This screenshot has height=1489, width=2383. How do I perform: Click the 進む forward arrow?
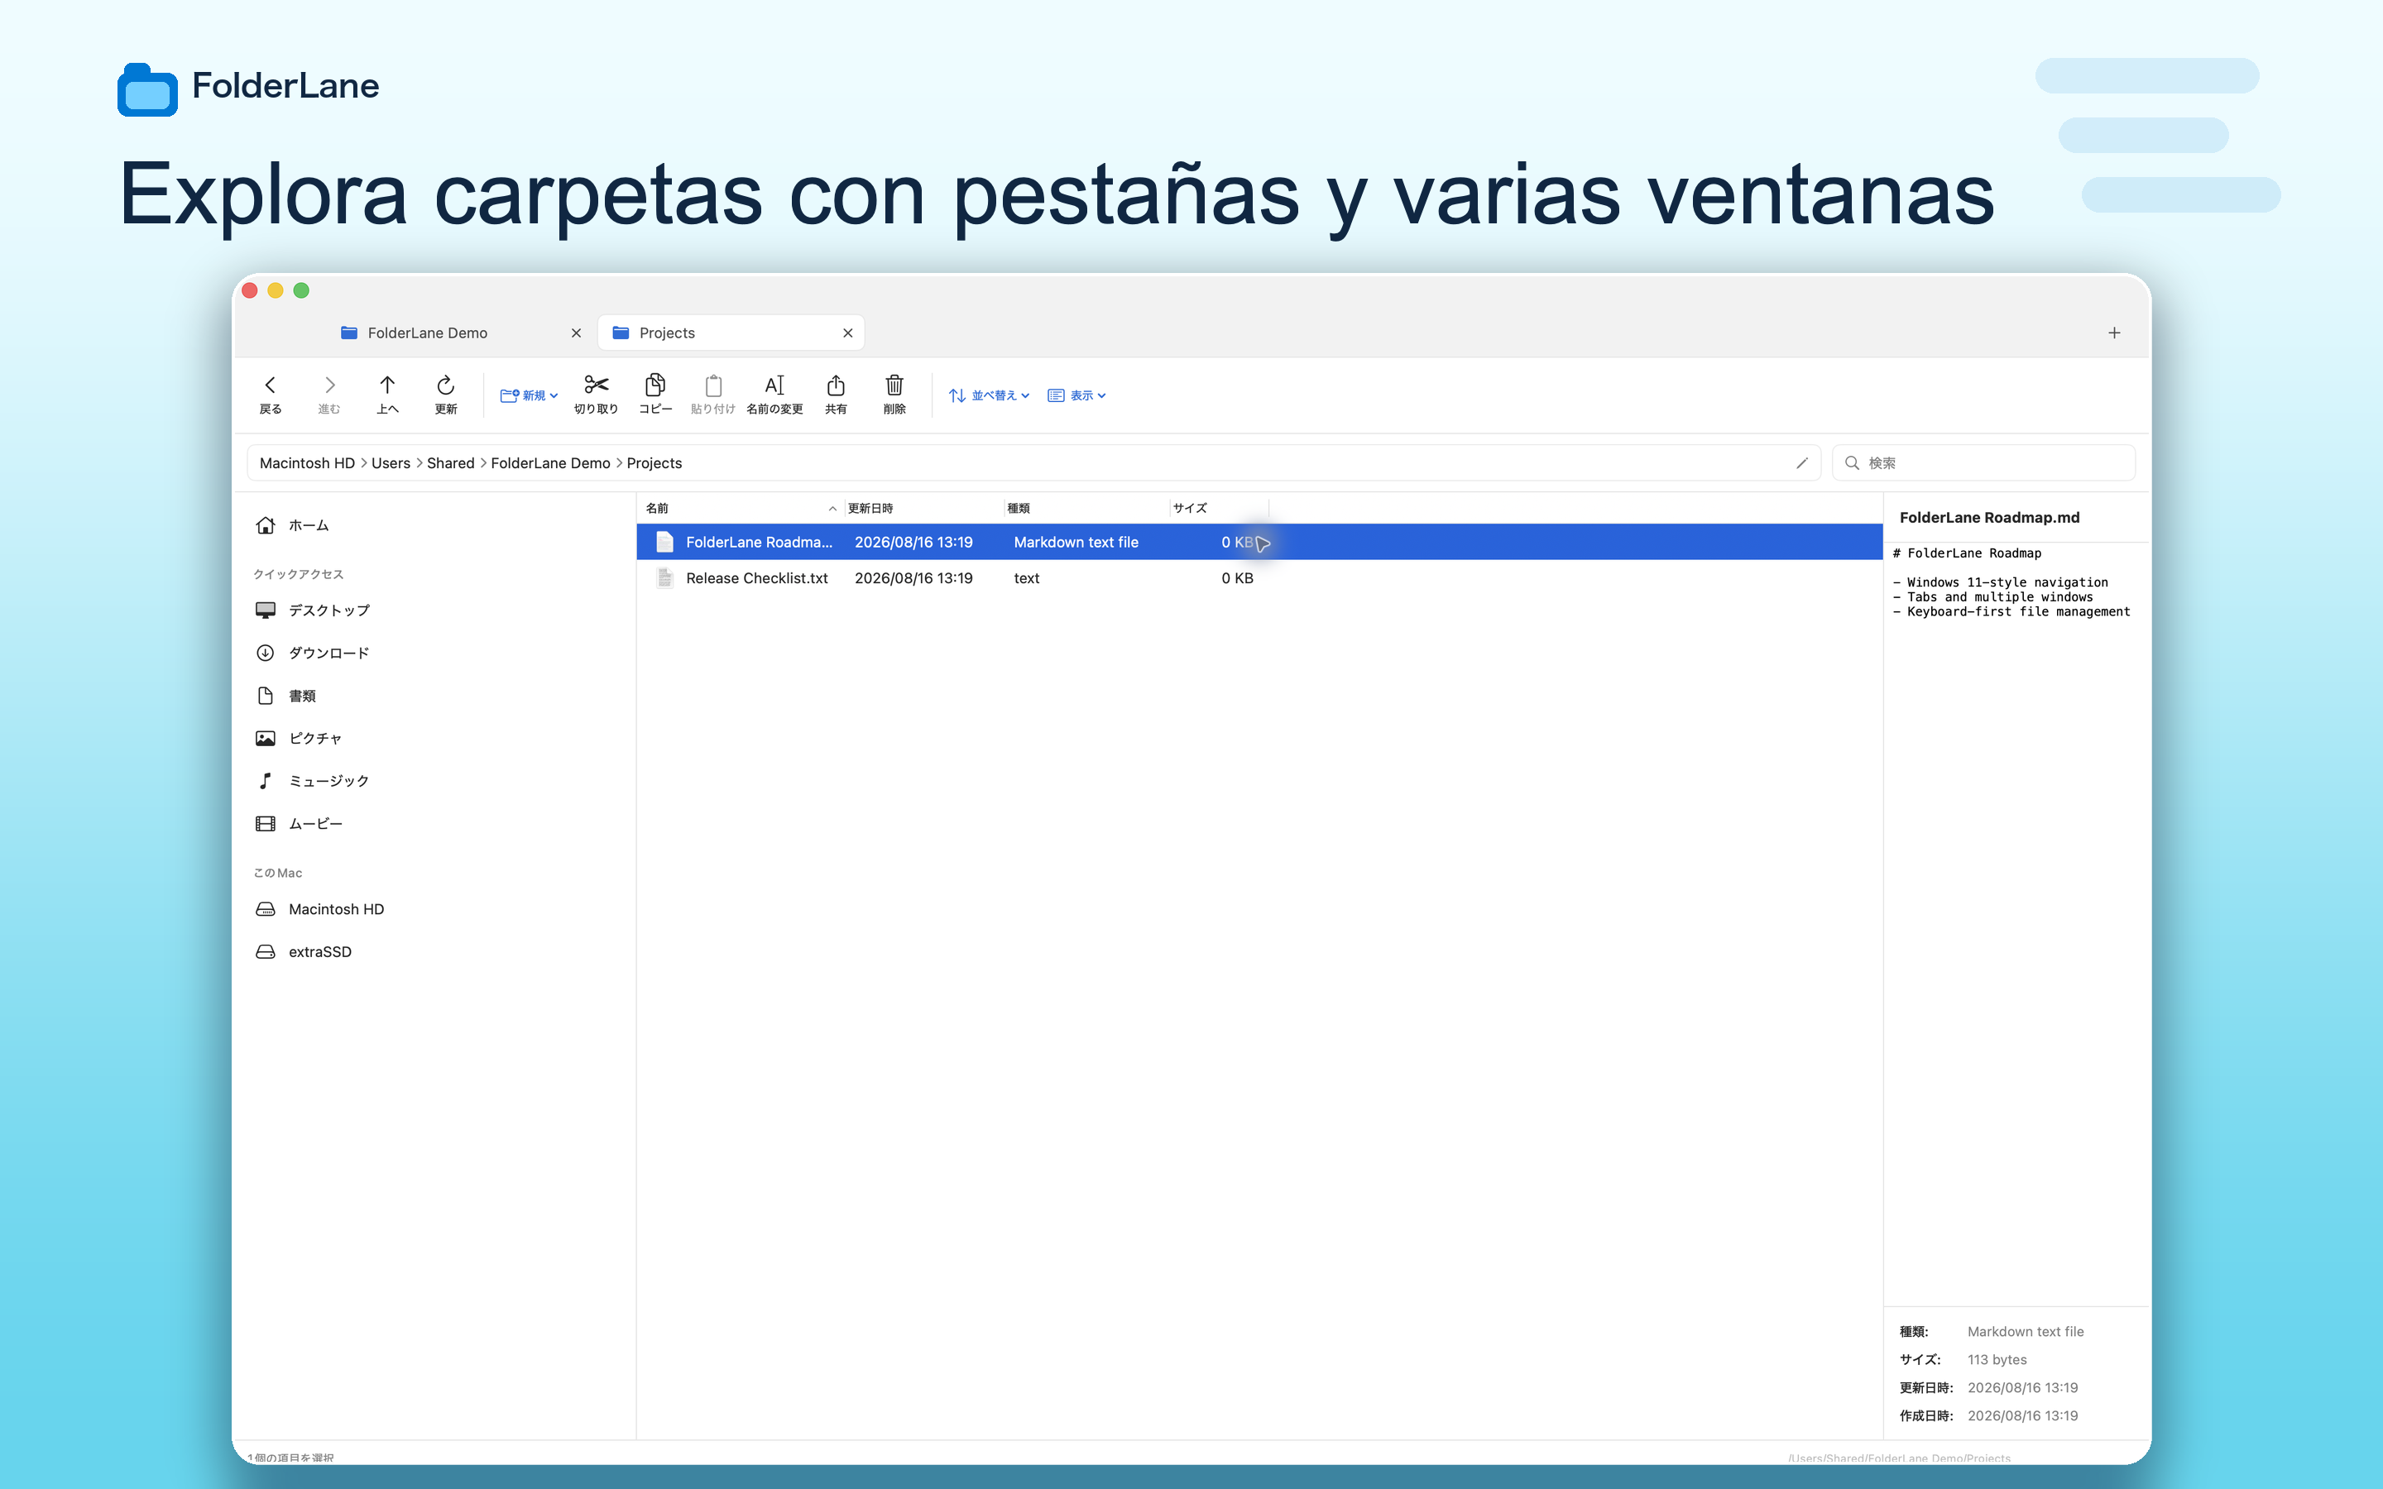click(x=328, y=394)
